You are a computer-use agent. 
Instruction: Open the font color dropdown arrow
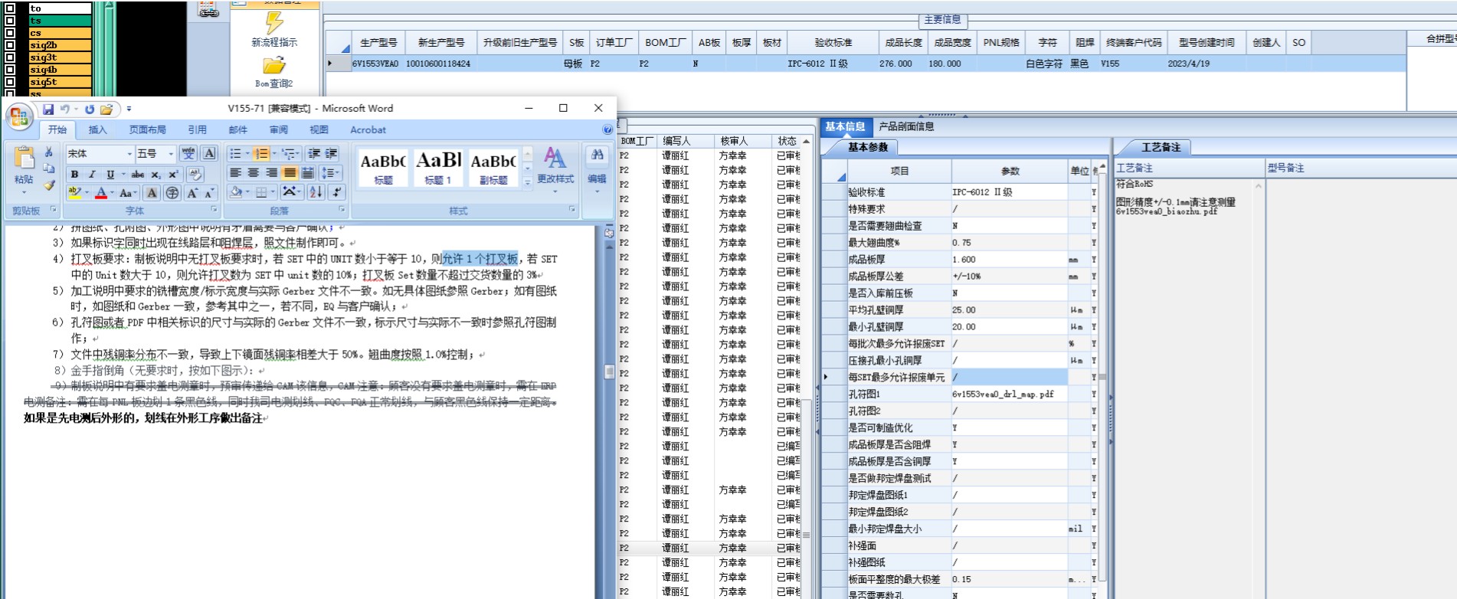pyautogui.click(x=112, y=193)
